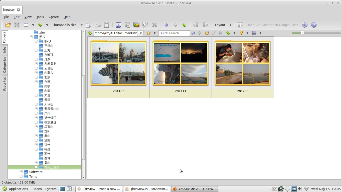Go to previous folder in browser bar
The width and height of the screenshot is (342, 192).
click(x=193, y=33)
